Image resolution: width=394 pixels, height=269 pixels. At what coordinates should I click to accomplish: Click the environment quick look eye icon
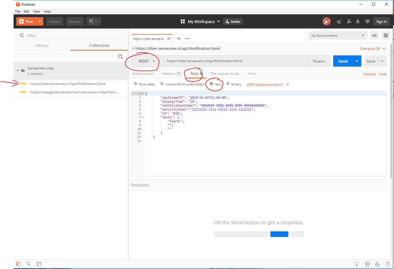tap(375, 35)
